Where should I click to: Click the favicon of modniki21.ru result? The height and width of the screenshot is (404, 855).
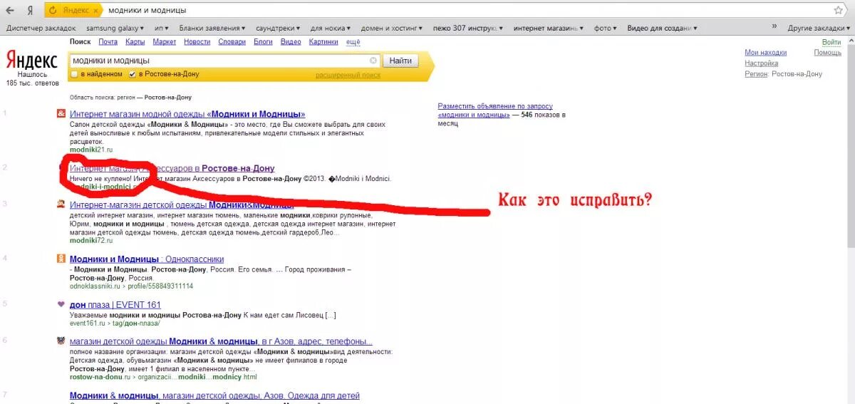click(61, 114)
